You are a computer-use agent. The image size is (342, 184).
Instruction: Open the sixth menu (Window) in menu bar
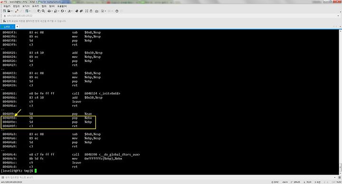[52, 6]
